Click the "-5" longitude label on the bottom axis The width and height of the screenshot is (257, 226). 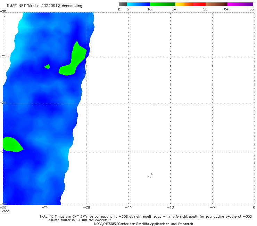[212, 207]
